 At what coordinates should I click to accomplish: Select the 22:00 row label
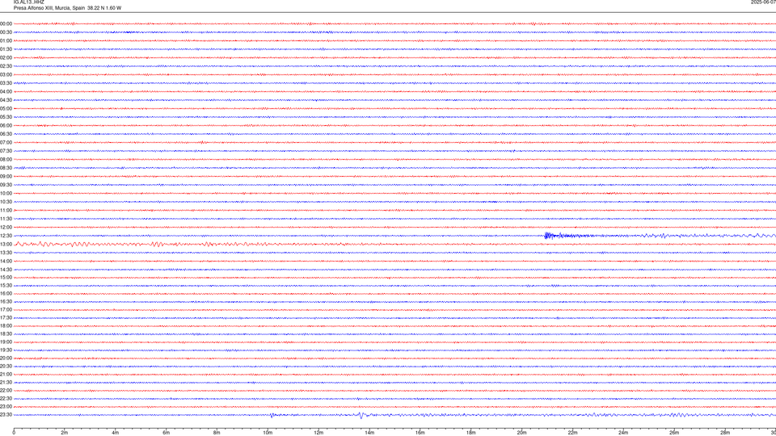pyautogui.click(x=6, y=391)
